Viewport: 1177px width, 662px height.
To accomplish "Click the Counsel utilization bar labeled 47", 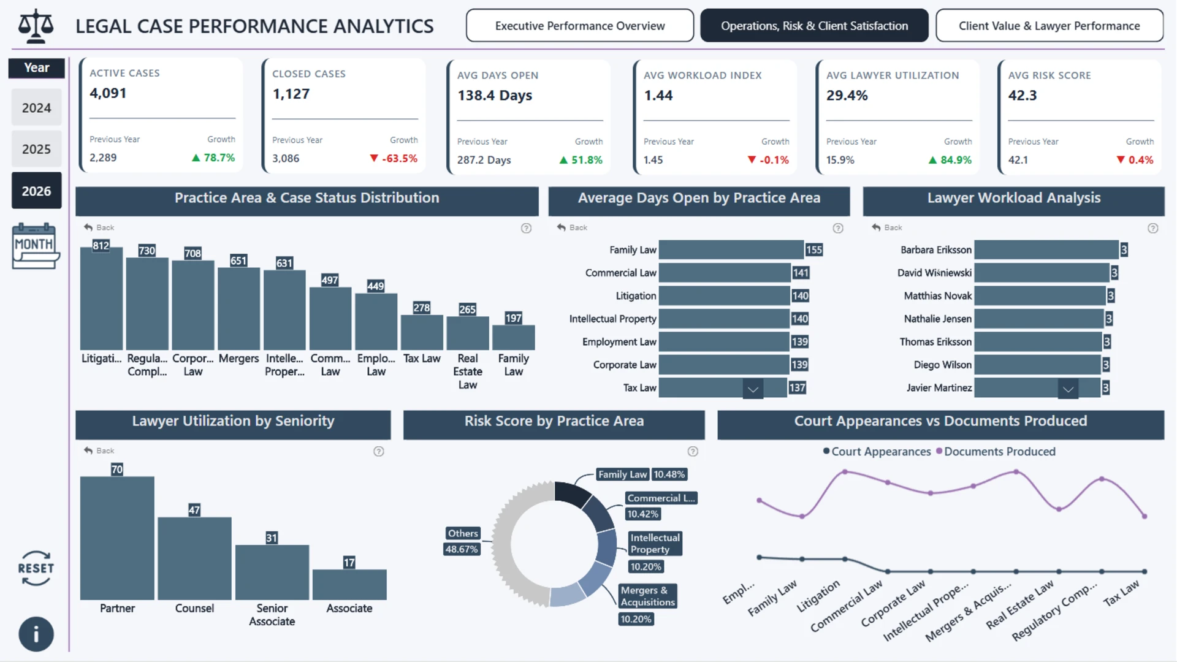I will coord(194,558).
